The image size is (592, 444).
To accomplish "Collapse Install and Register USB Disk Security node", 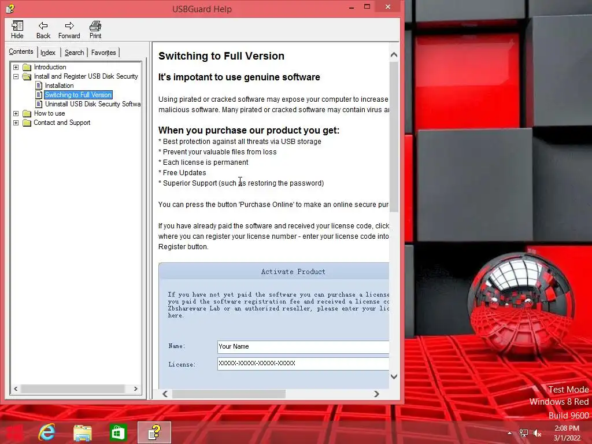I will click(x=16, y=76).
